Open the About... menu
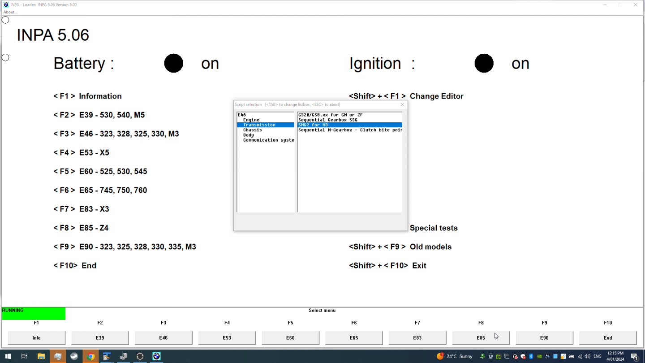 [x=10, y=12]
